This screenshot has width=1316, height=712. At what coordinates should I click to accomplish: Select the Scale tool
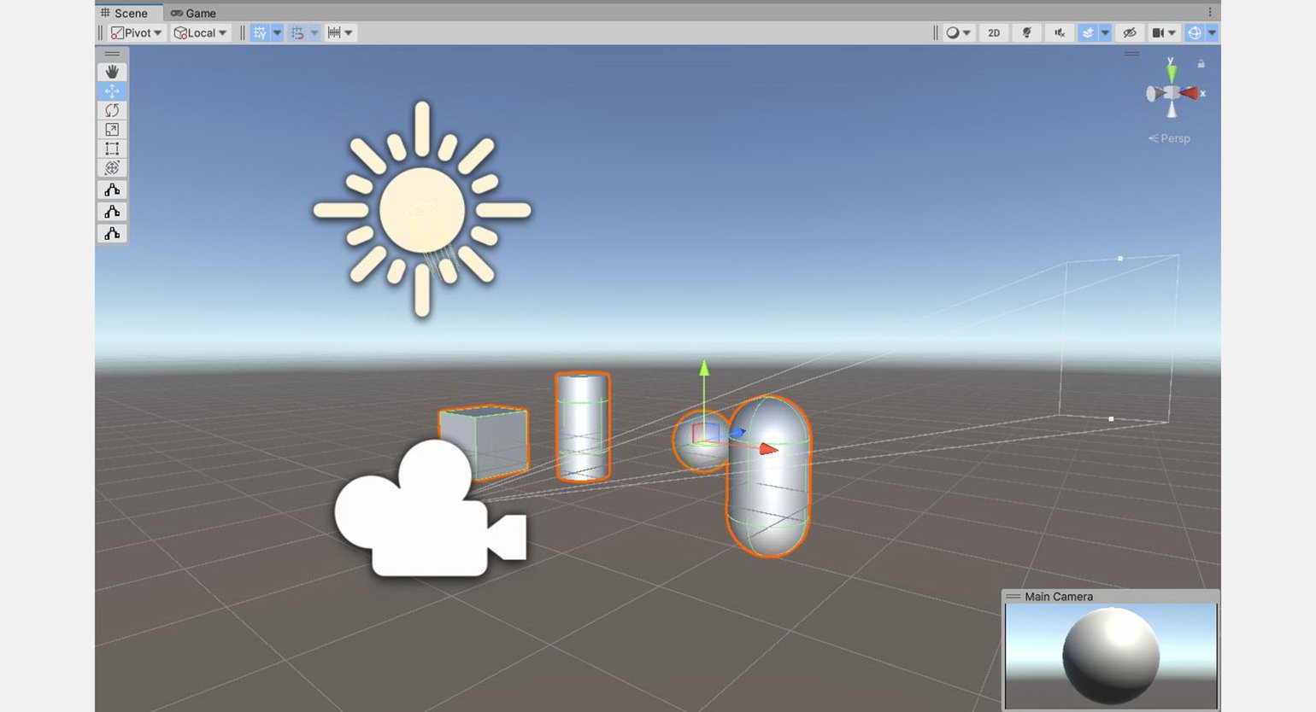tap(112, 130)
